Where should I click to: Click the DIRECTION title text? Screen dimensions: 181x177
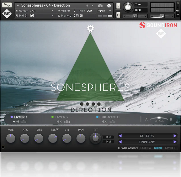91,110
